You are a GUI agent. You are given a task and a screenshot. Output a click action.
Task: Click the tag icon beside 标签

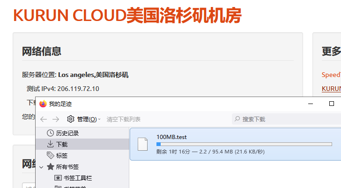coord(50,155)
